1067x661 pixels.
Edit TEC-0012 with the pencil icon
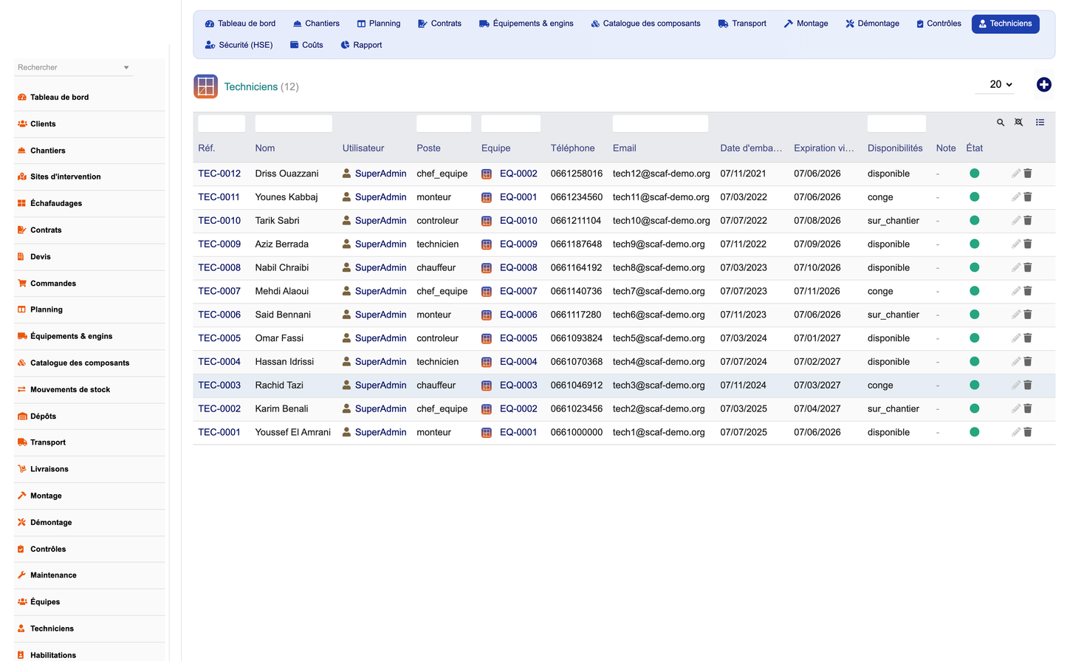point(1016,174)
